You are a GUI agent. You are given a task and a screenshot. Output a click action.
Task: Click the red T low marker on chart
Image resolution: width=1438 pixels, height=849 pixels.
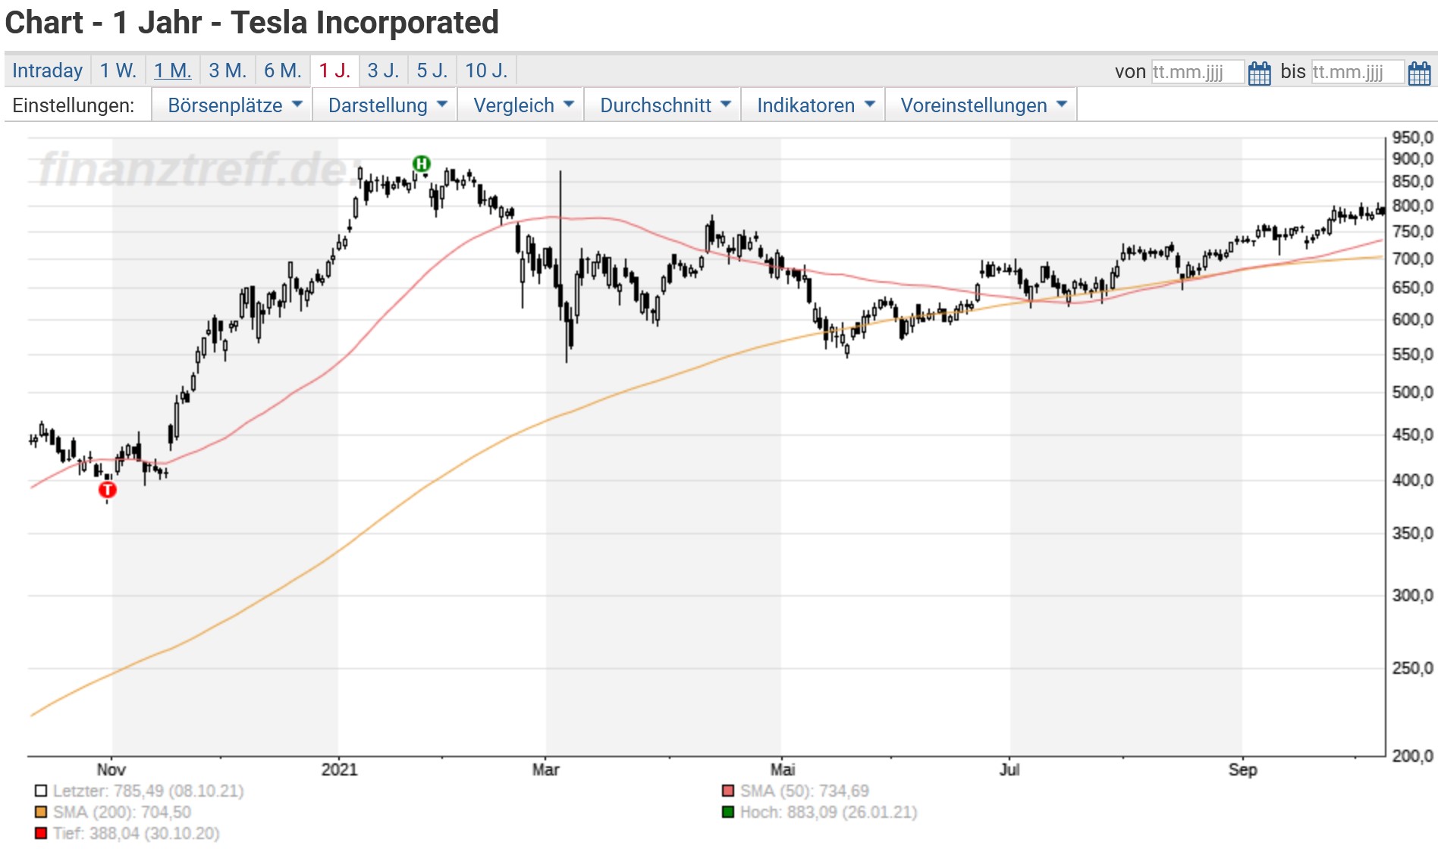point(108,490)
